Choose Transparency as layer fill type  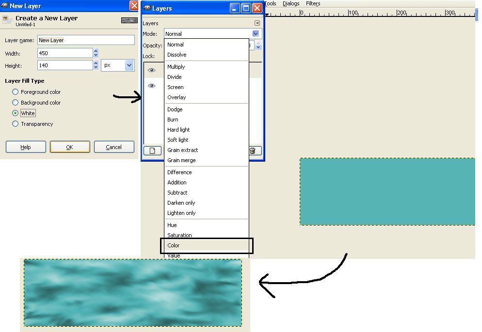point(16,124)
